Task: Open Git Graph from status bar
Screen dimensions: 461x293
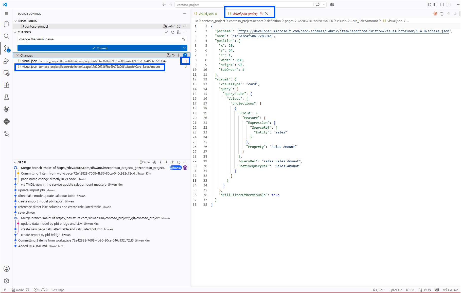Action: coord(58,290)
